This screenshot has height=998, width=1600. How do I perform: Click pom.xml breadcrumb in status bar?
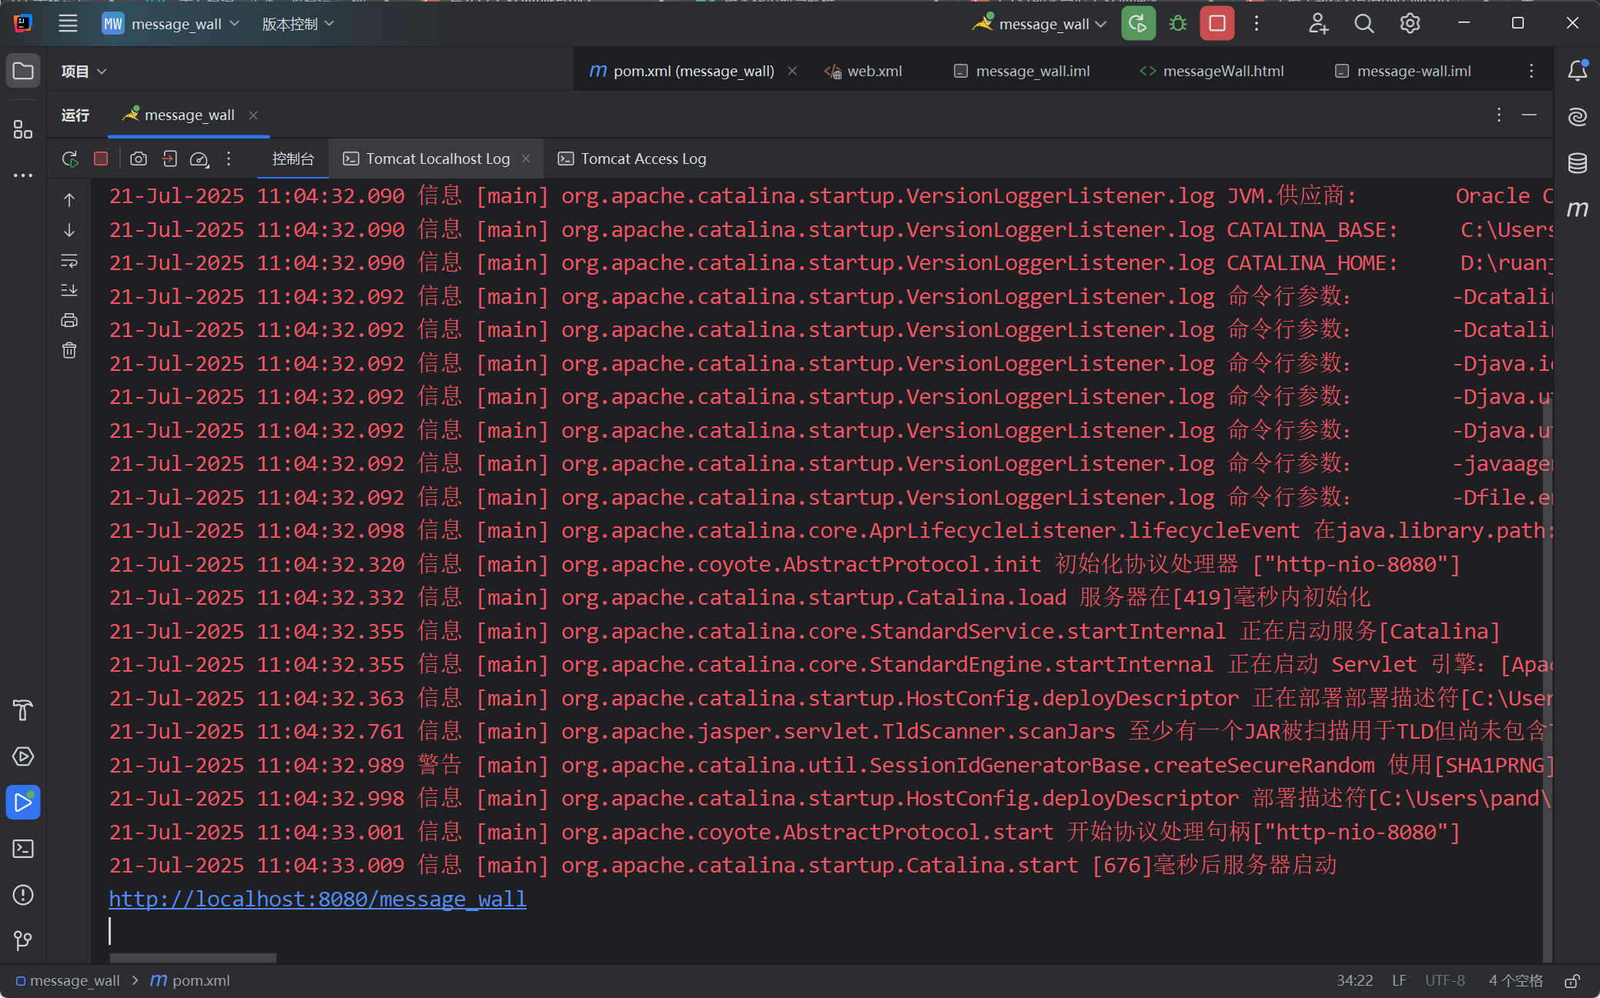point(189,981)
